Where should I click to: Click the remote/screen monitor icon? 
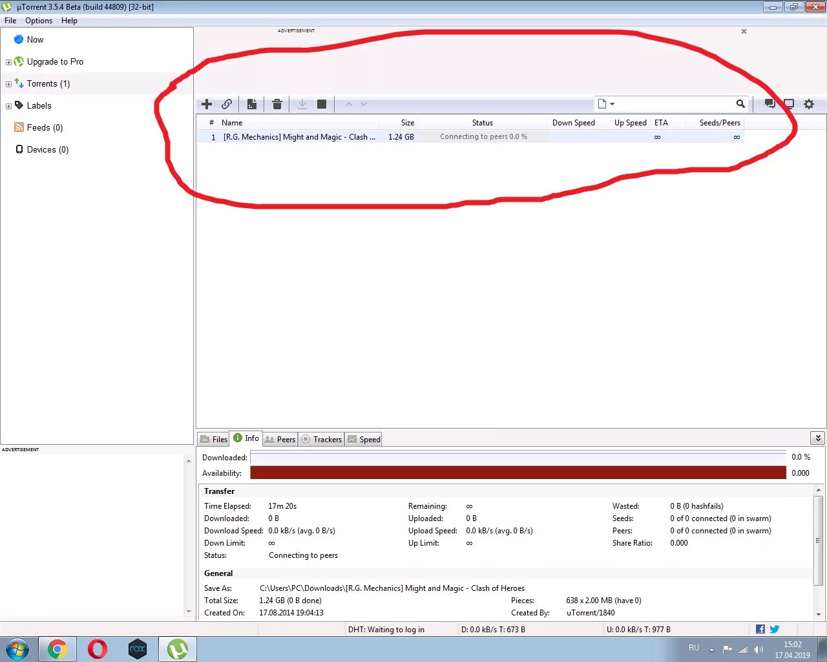(x=789, y=104)
